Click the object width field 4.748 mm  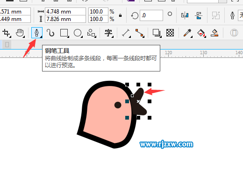pos(65,12)
